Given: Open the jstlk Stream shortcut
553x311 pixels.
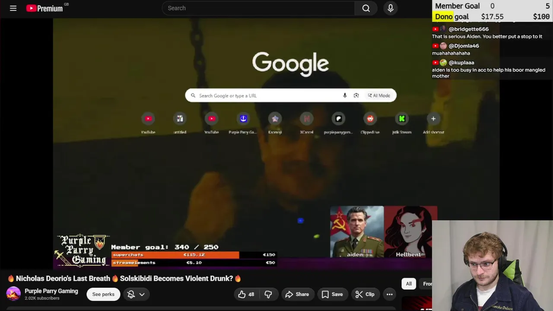Looking at the screenshot, I should (402, 123).
